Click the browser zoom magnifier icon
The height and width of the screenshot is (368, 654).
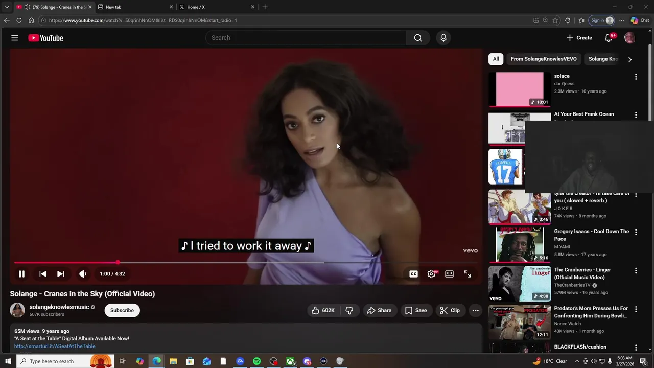(x=546, y=20)
